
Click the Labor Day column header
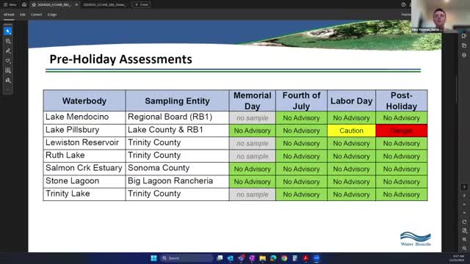pyautogui.click(x=351, y=101)
